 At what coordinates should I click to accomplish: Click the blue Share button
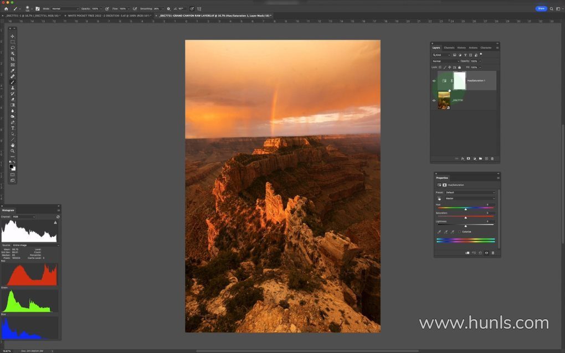pos(541,9)
